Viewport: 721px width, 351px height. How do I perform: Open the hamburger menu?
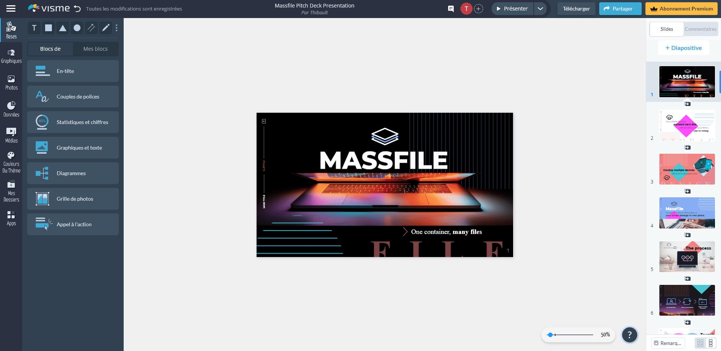[11, 8]
